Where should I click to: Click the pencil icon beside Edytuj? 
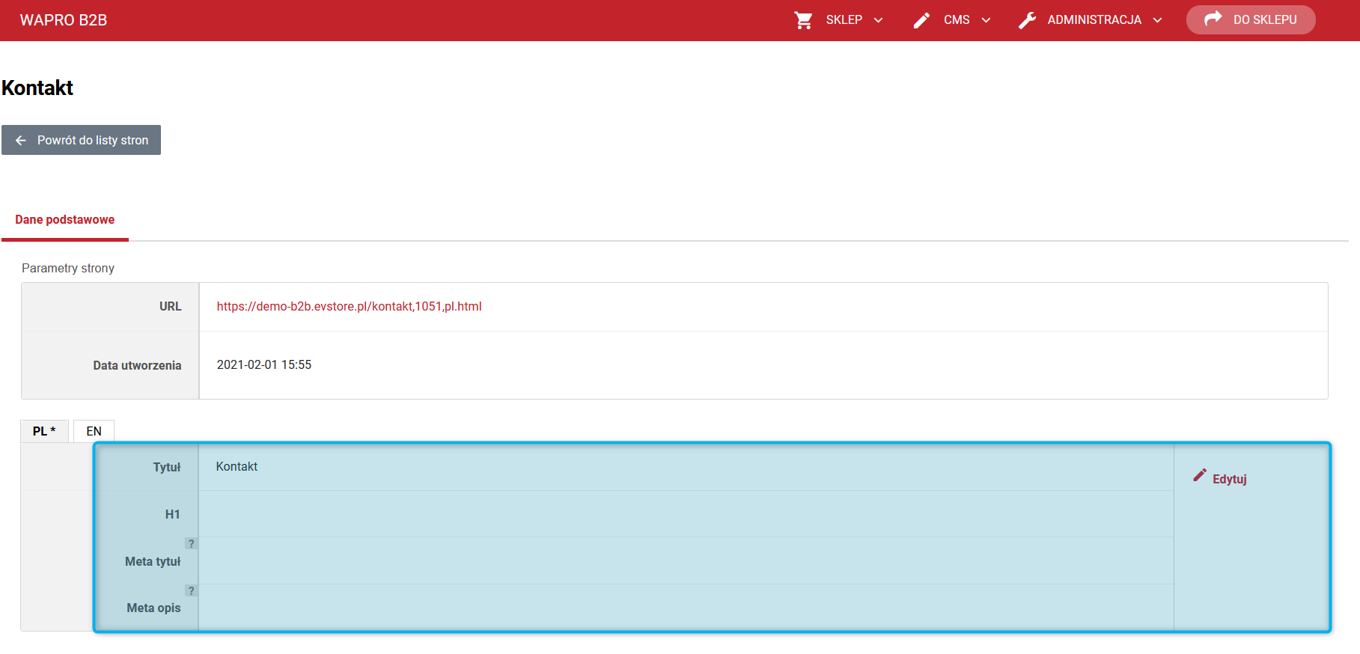(x=1200, y=475)
